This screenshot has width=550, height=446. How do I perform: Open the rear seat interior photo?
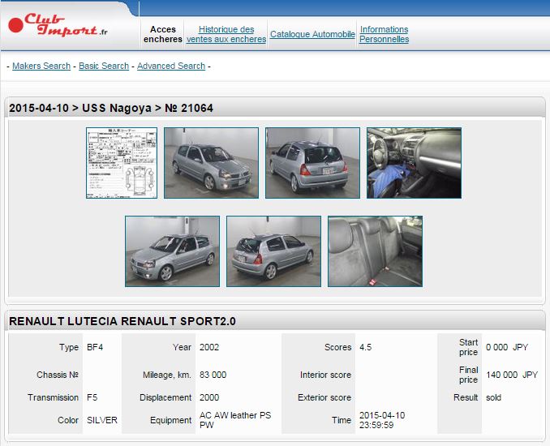[x=375, y=251]
